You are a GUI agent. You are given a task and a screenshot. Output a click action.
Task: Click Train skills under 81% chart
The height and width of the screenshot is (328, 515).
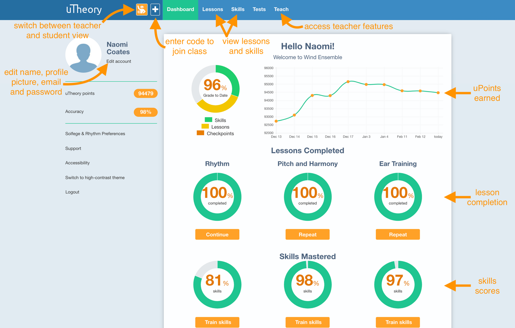(x=217, y=322)
